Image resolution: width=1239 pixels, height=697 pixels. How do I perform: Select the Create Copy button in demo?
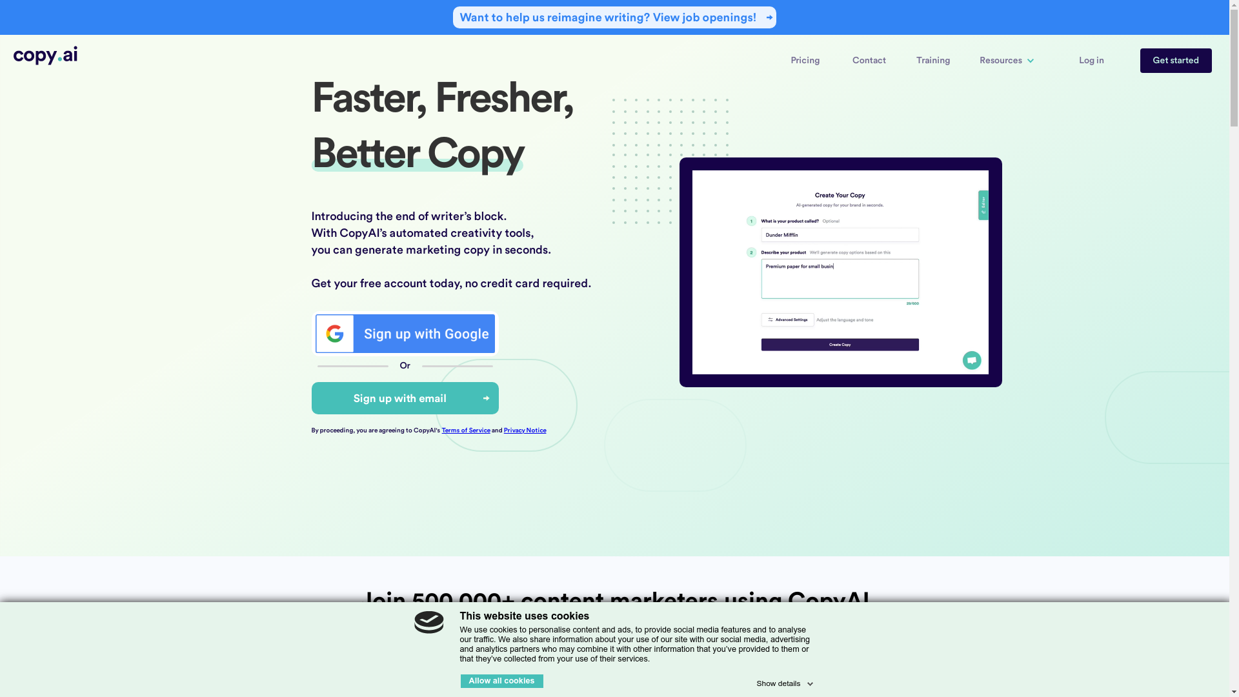pyautogui.click(x=840, y=345)
